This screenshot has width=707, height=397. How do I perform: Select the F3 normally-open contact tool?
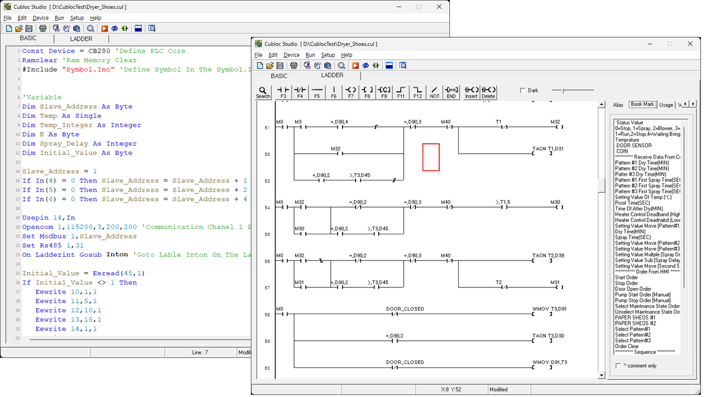(x=283, y=92)
